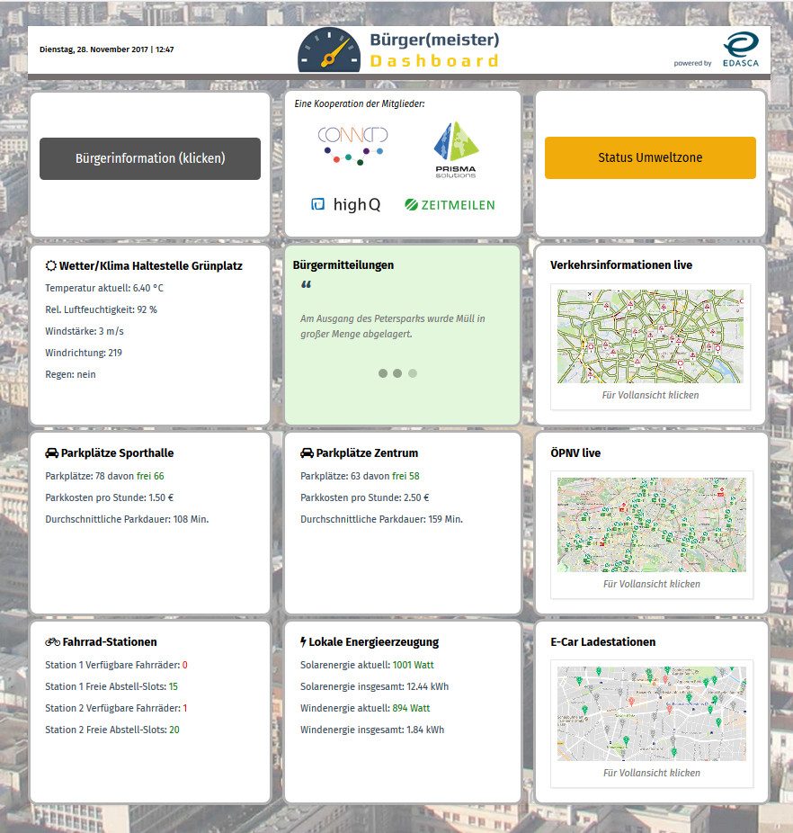
Task: Open Bürgerinformation (klicken) button
Action: pos(150,158)
